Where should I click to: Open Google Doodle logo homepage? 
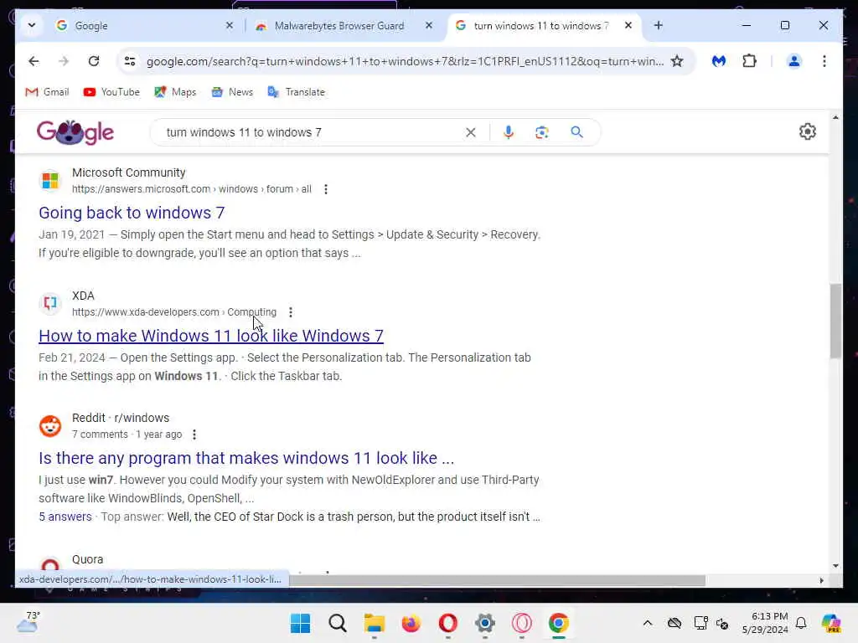(x=75, y=132)
